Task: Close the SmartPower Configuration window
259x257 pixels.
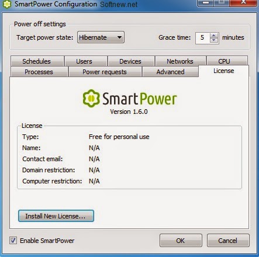Action: [243, 3]
